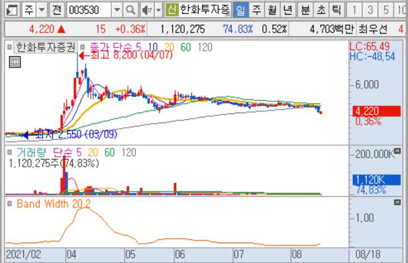This screenshot has height=263, width=408.
Task: Toggle the square before 거래량 legend
Action: tap(9, 152)
